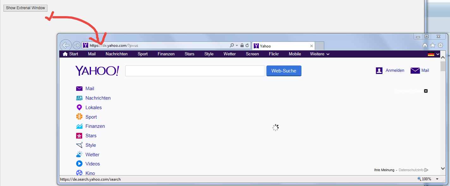Viewport: 450px width, 186px height.
Task: Click the Anmelden link
Action: tap(395, 71)
